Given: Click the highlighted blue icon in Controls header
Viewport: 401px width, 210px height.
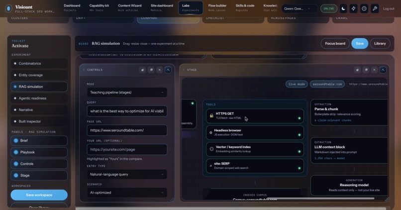Looking at the screenshot, I should [x=168, y=70].
